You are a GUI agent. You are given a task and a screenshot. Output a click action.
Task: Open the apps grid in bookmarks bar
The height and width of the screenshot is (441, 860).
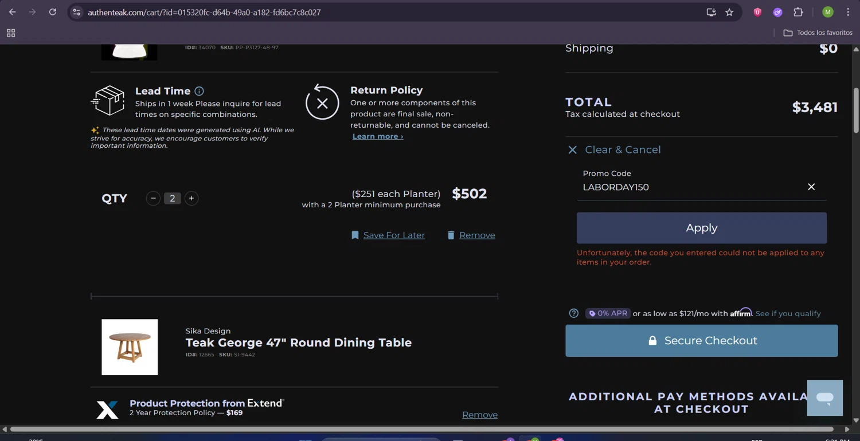point(11,33)
